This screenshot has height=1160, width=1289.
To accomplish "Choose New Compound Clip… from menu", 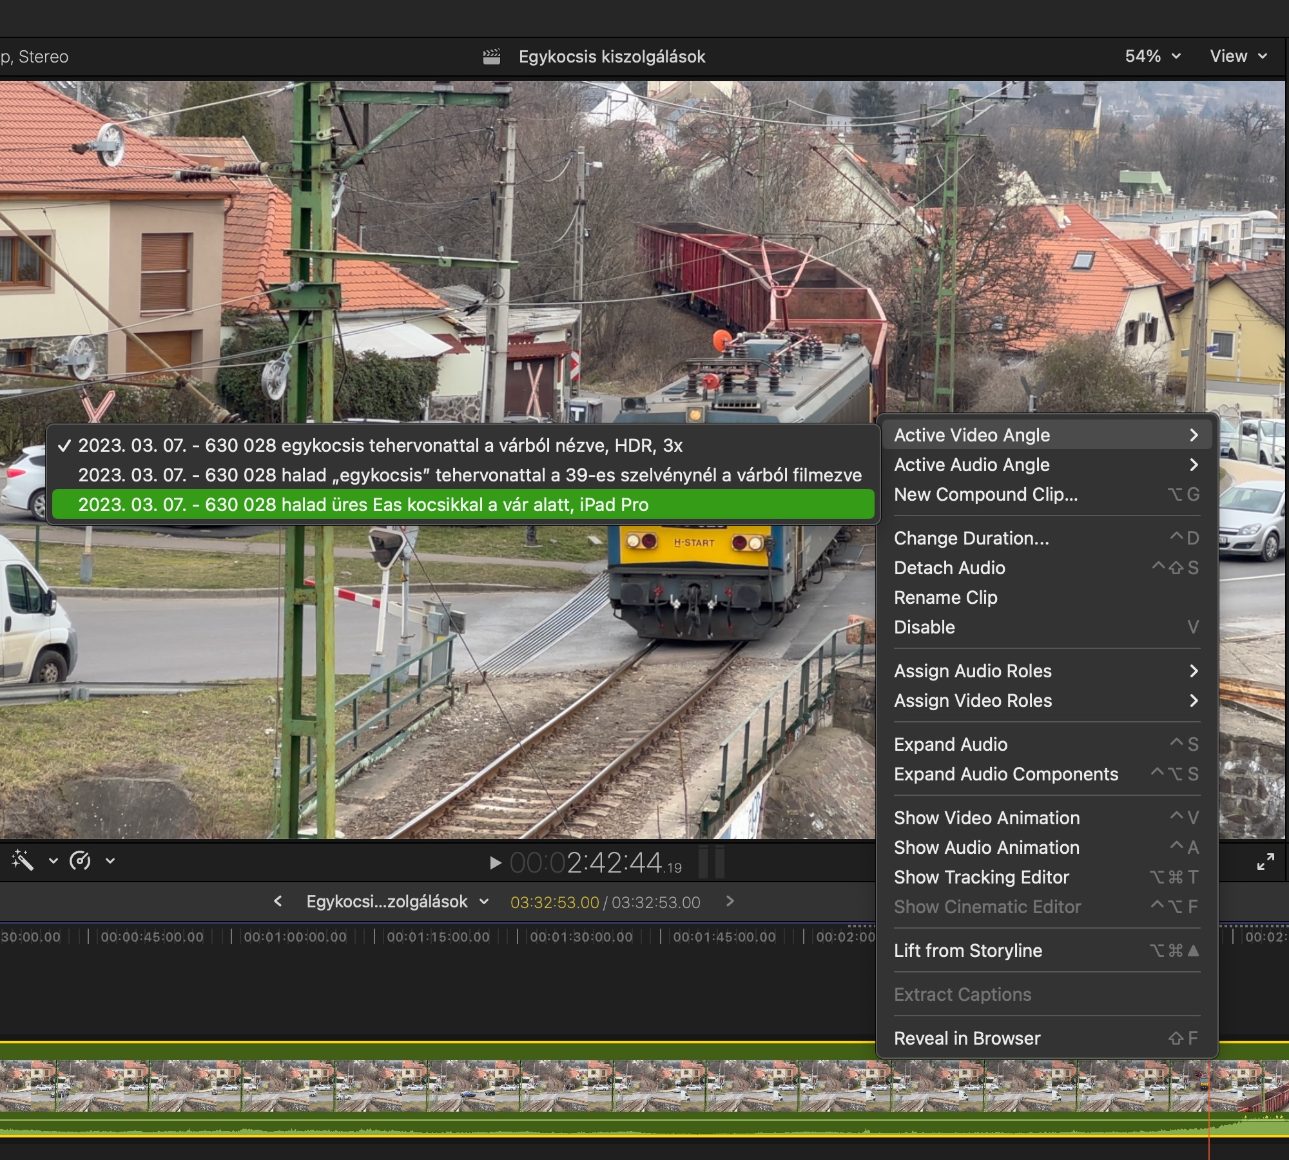I will pyautogui.click(x=1047, y=494).
